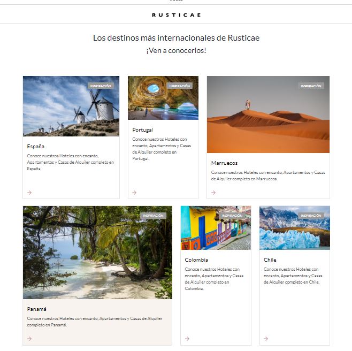Click the arrow icon in Marruecos card
The height and width of the screenshot is (351, 352).
(213, 193)
